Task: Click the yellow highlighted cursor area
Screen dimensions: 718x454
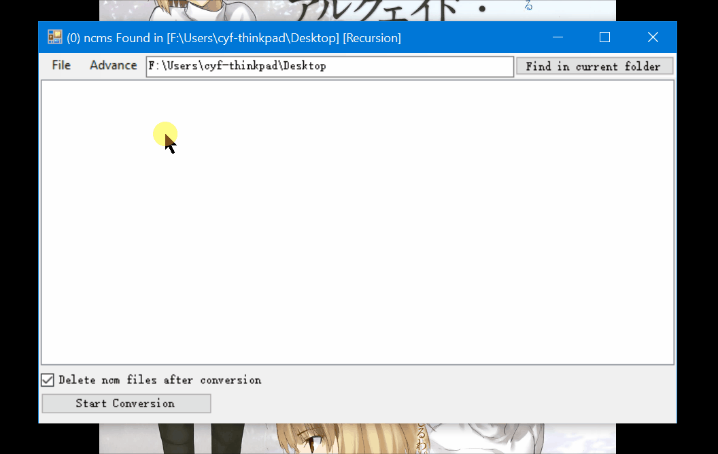Action: 165,135
